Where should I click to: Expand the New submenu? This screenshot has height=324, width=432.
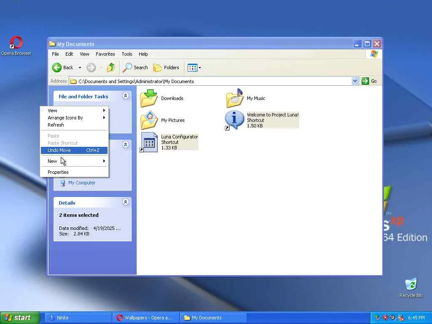[x=74, y=161]
